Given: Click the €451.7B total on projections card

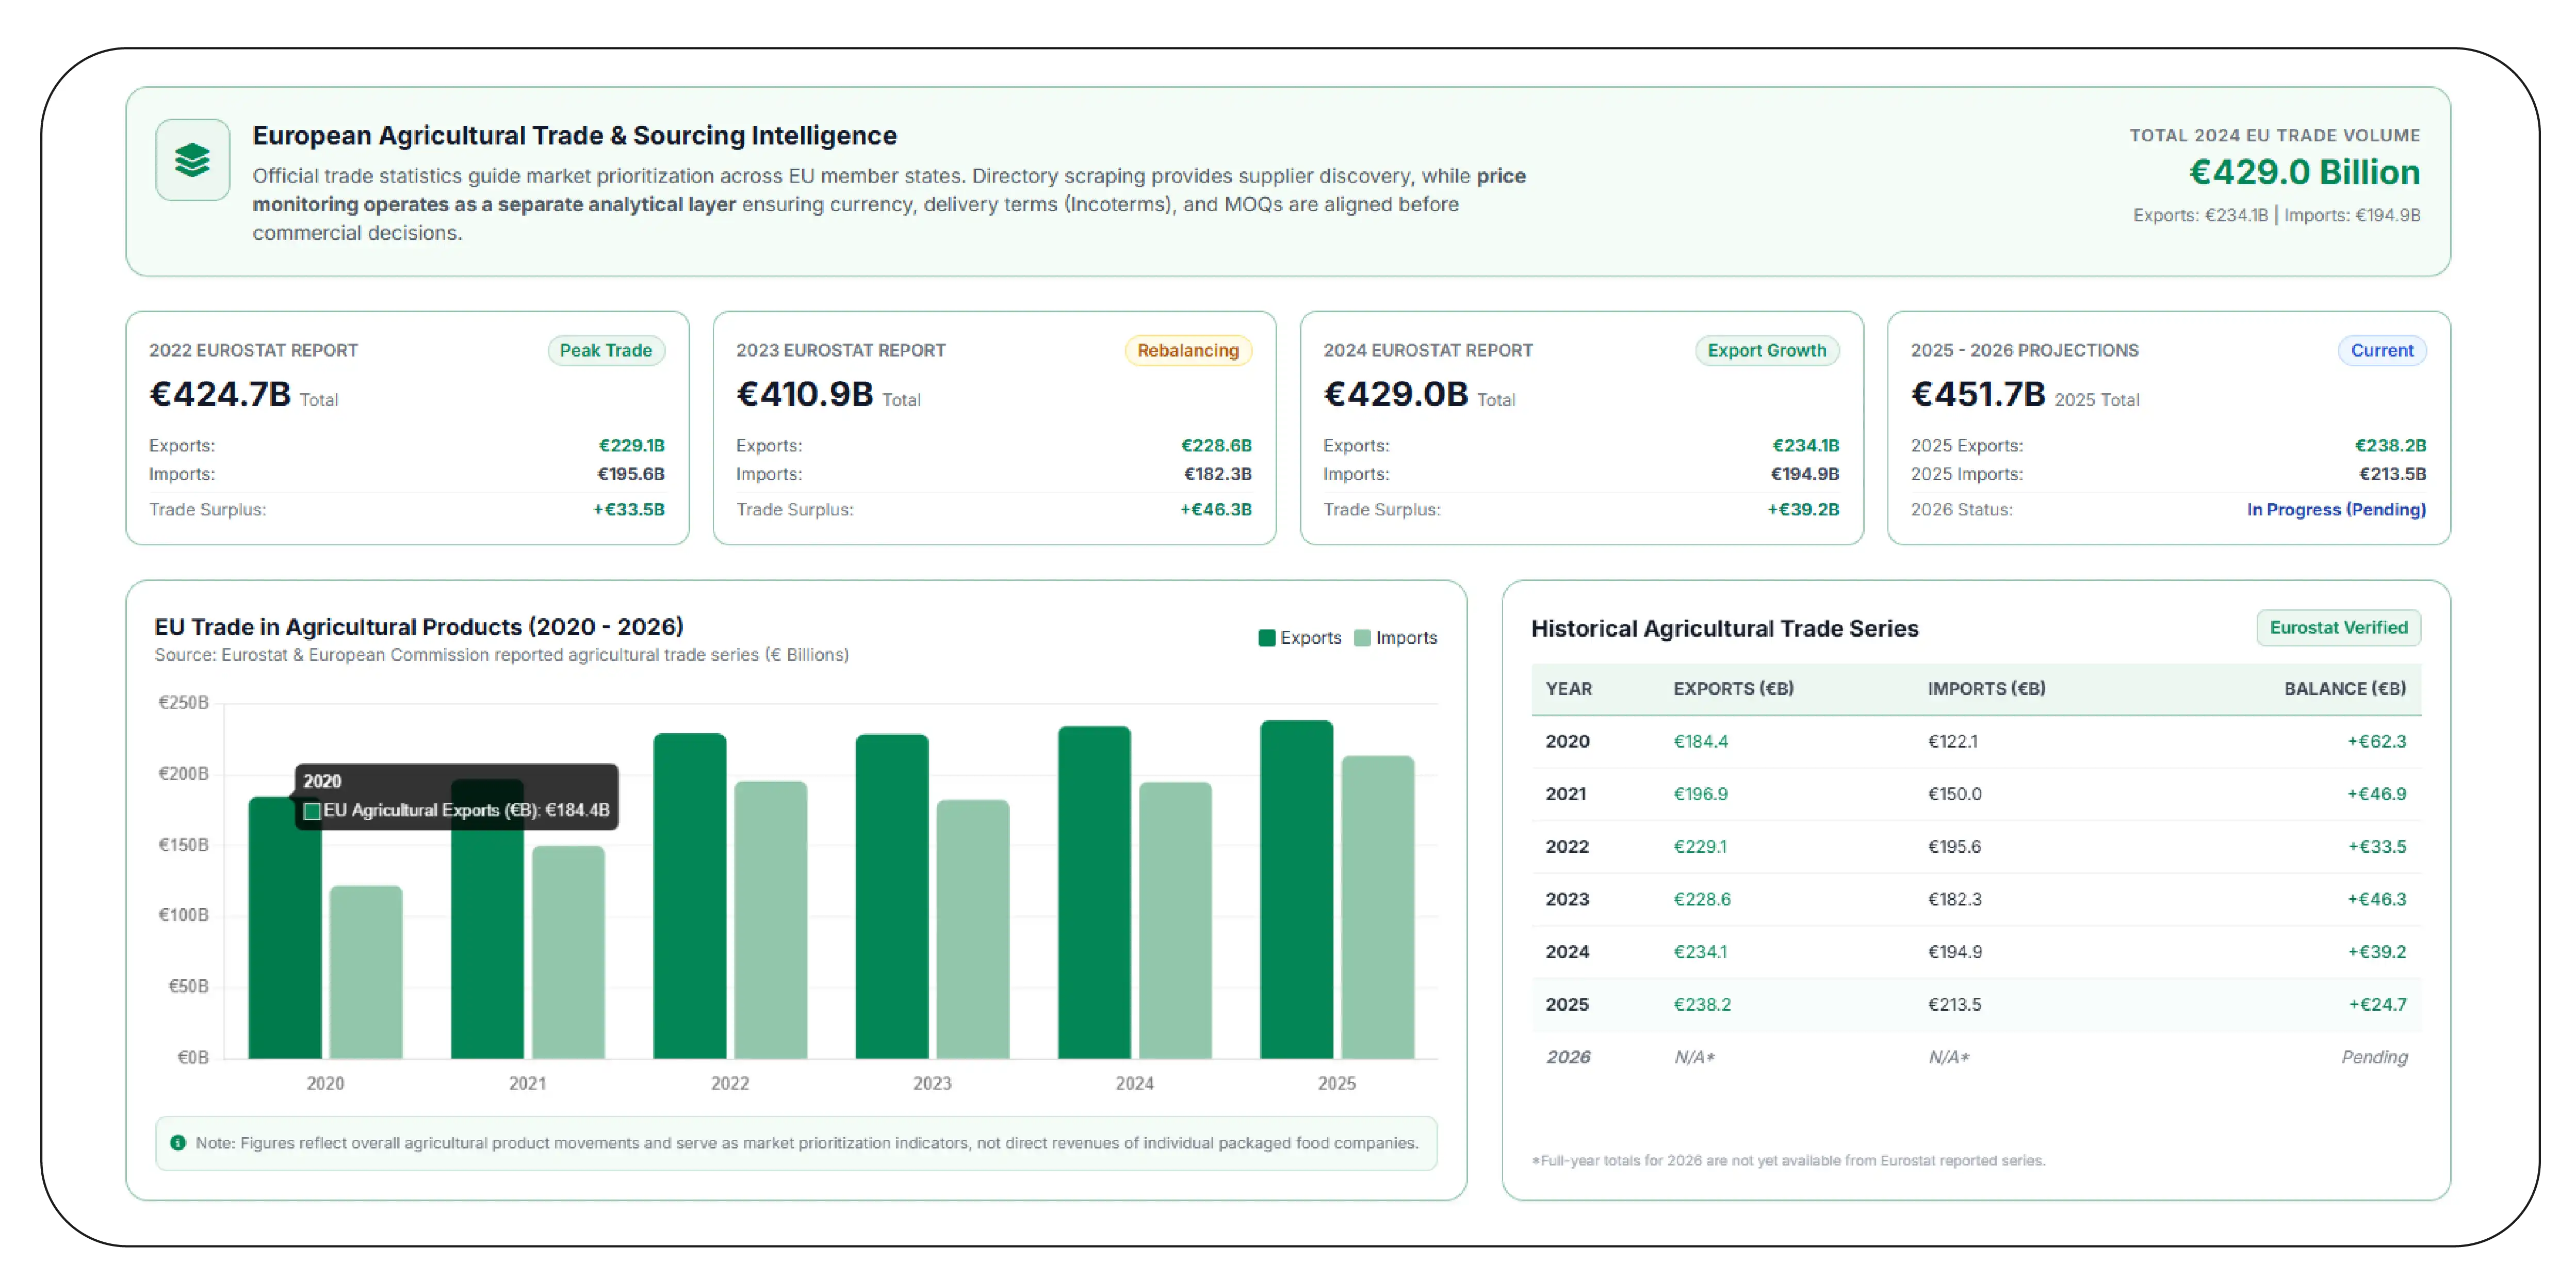Looking at the screenshot, I should pyautogui.click(x=1978, y=394).
